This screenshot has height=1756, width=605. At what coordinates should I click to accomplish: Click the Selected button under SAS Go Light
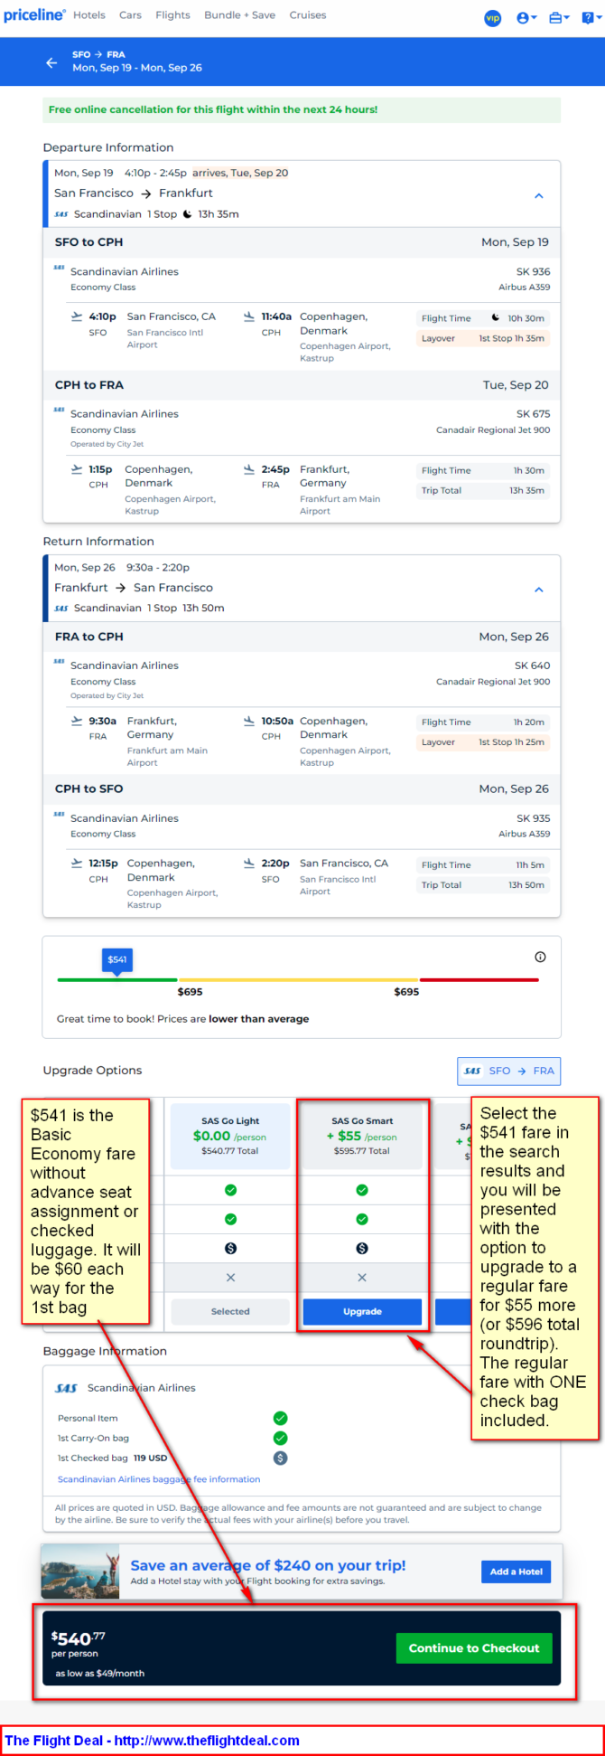coord(230,1311)
